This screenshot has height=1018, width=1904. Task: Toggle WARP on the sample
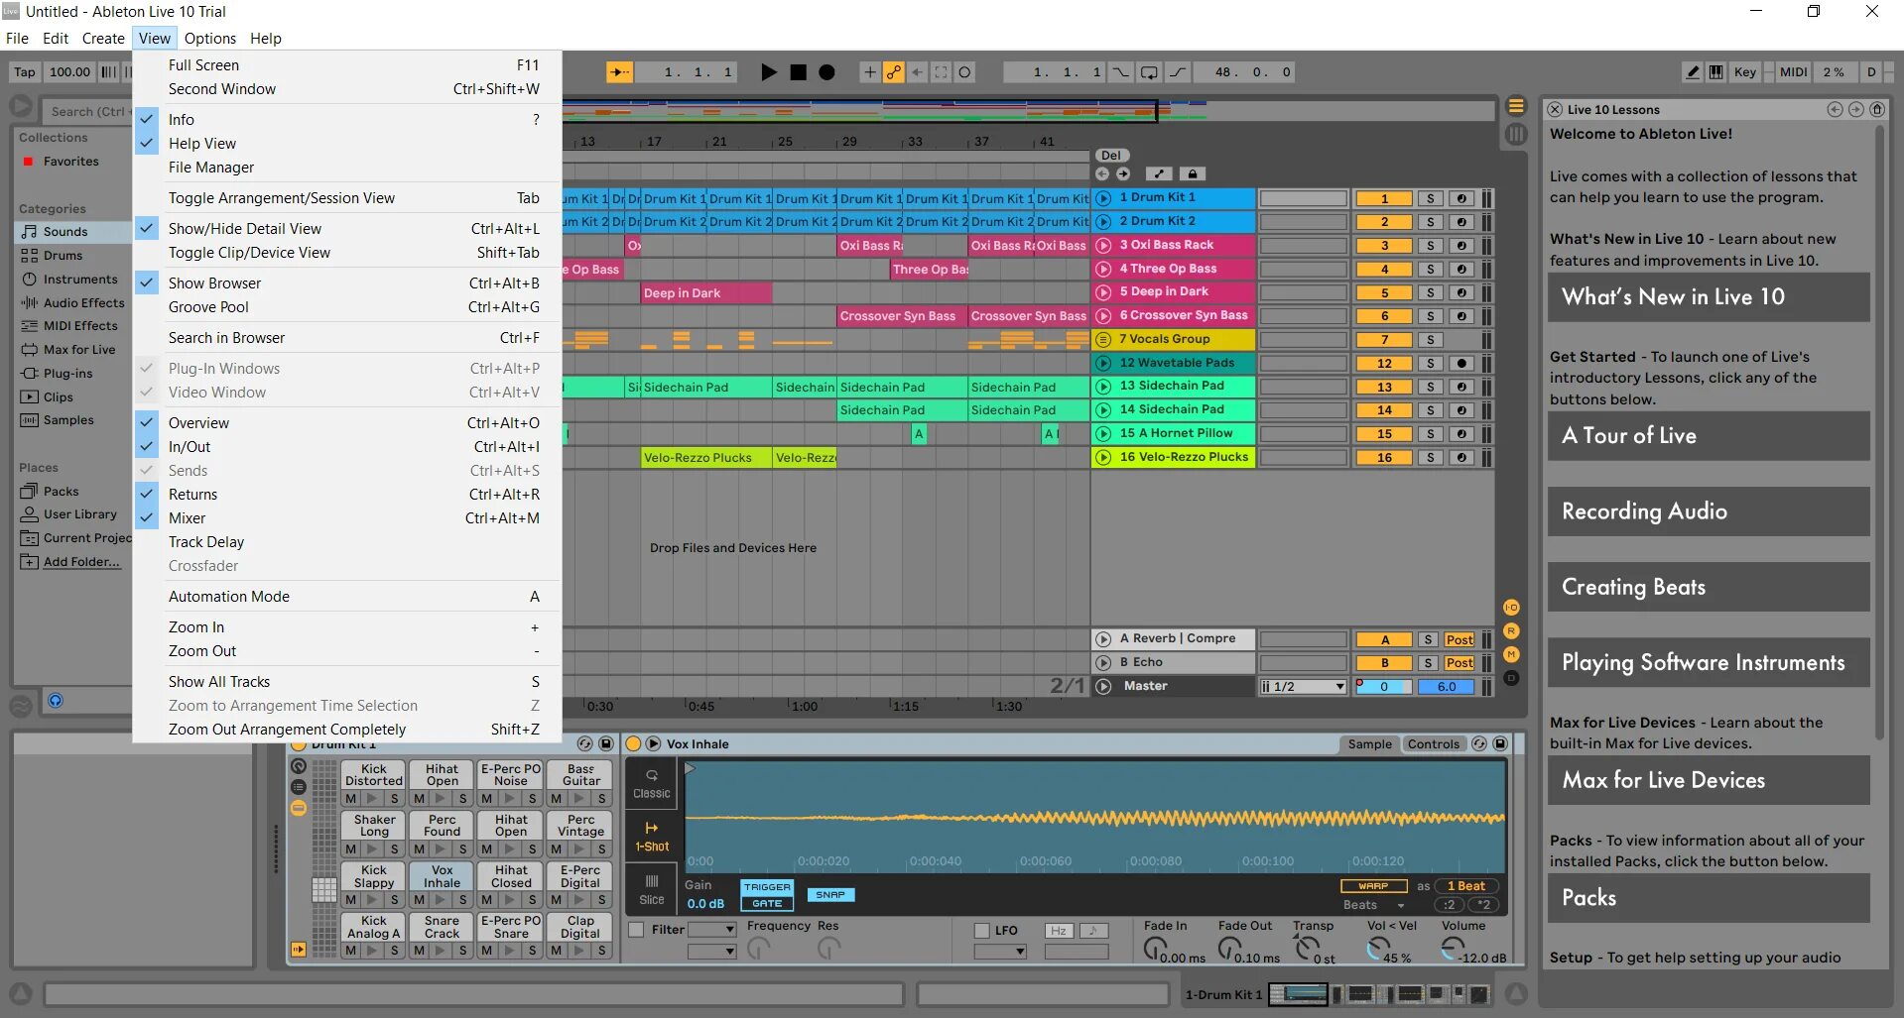(1373, 886)
